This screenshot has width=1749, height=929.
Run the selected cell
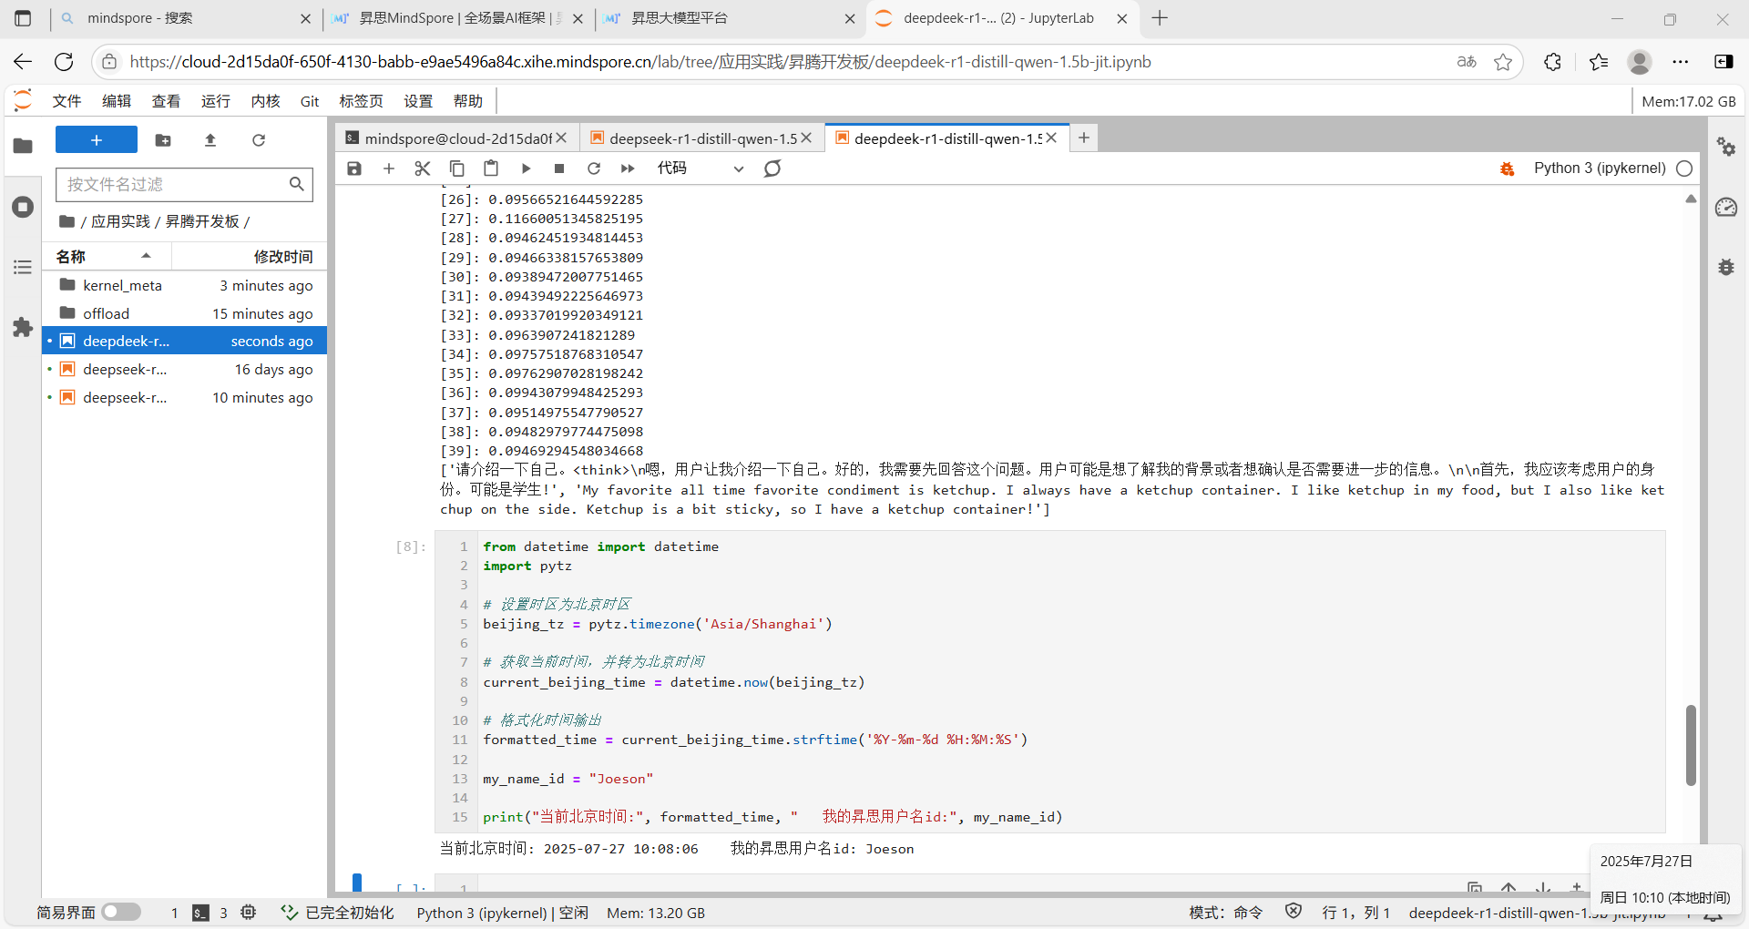[526, 168]
